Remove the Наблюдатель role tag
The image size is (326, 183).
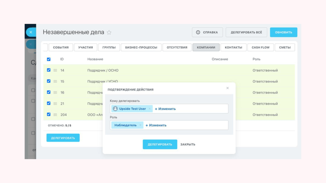[140, 125]
